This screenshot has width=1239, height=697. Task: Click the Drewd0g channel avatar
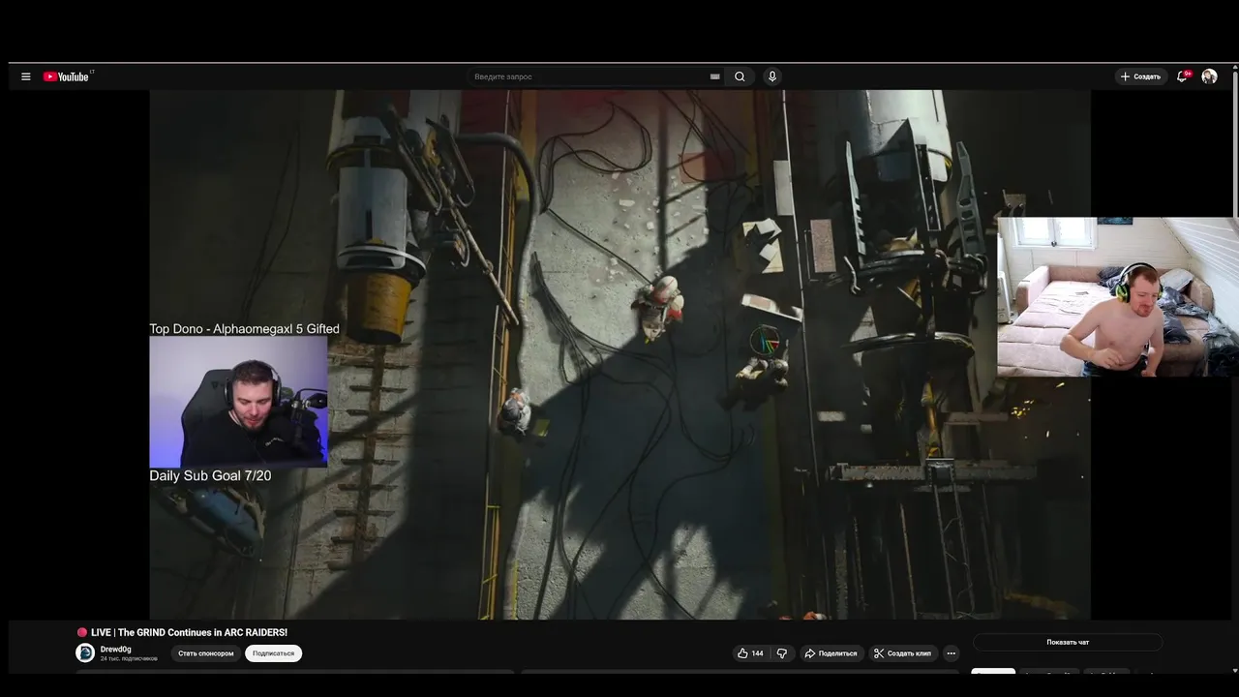coord(85,653)
